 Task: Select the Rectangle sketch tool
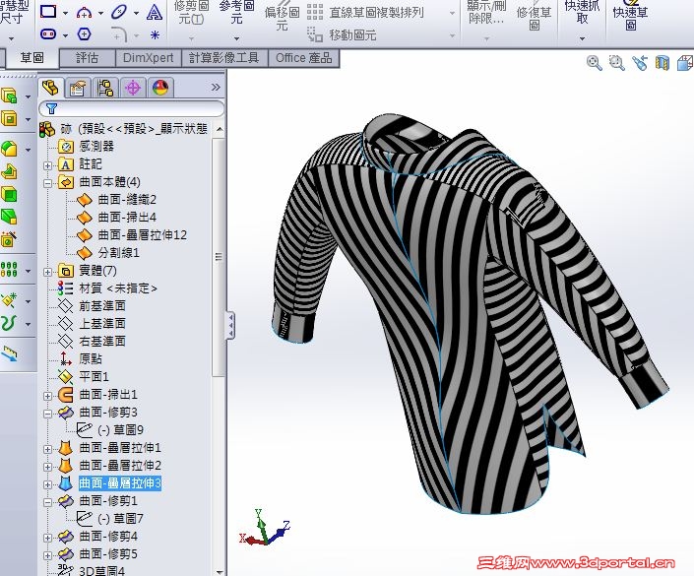(48, 12)
